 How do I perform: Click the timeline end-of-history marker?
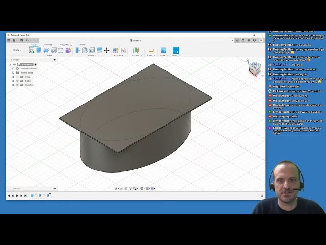pos(50,195)
